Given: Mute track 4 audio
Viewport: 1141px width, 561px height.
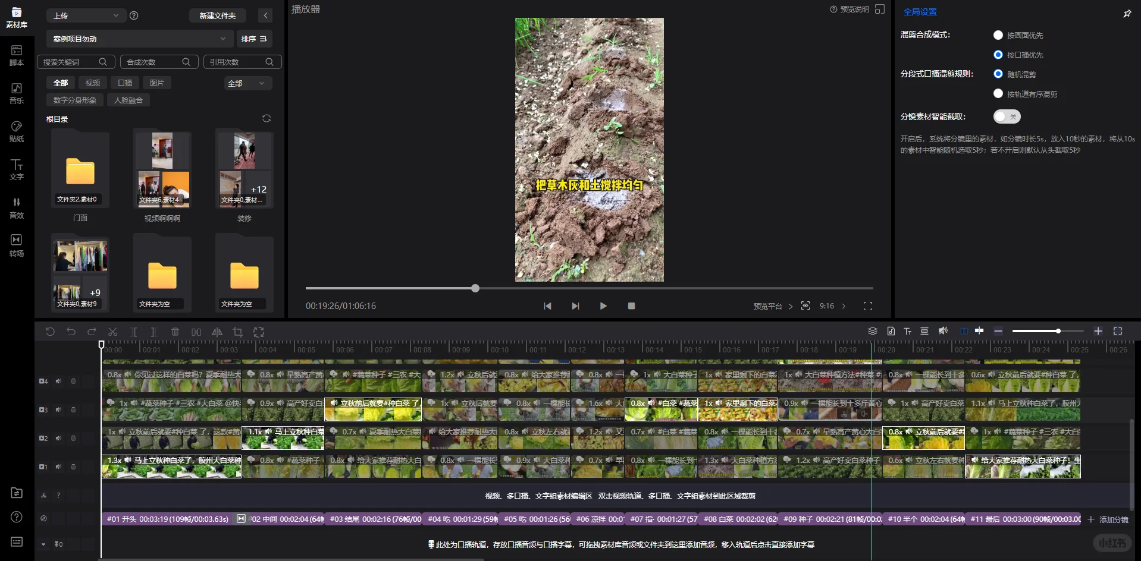Looking at the screenshot, I should [58, 381].
